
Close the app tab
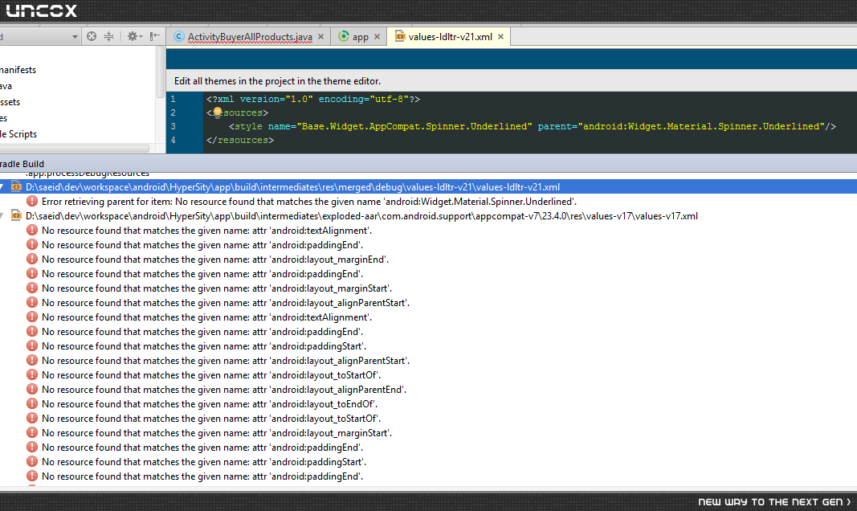point(377,37)
